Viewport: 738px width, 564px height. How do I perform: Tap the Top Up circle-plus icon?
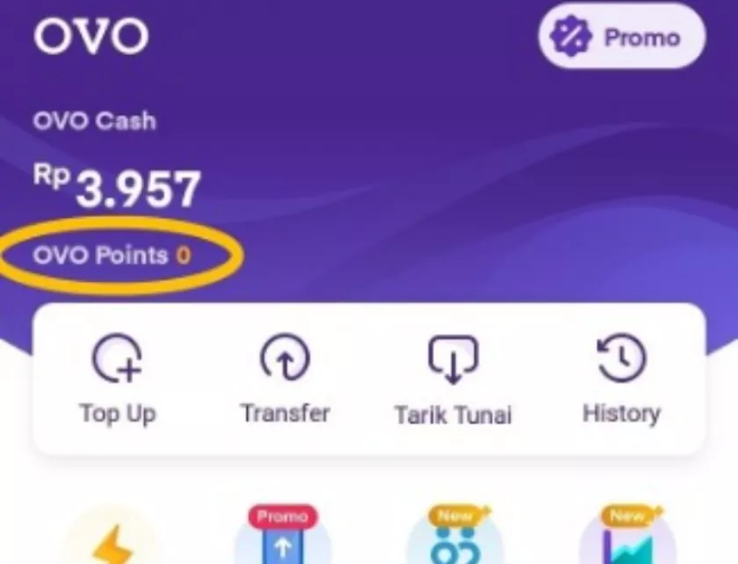pyautogui.click(x=117, y=358)
